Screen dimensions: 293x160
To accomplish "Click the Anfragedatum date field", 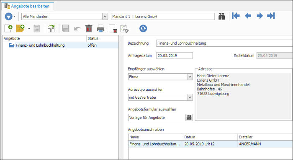I will pyautogui.click(x=175, y=55).
